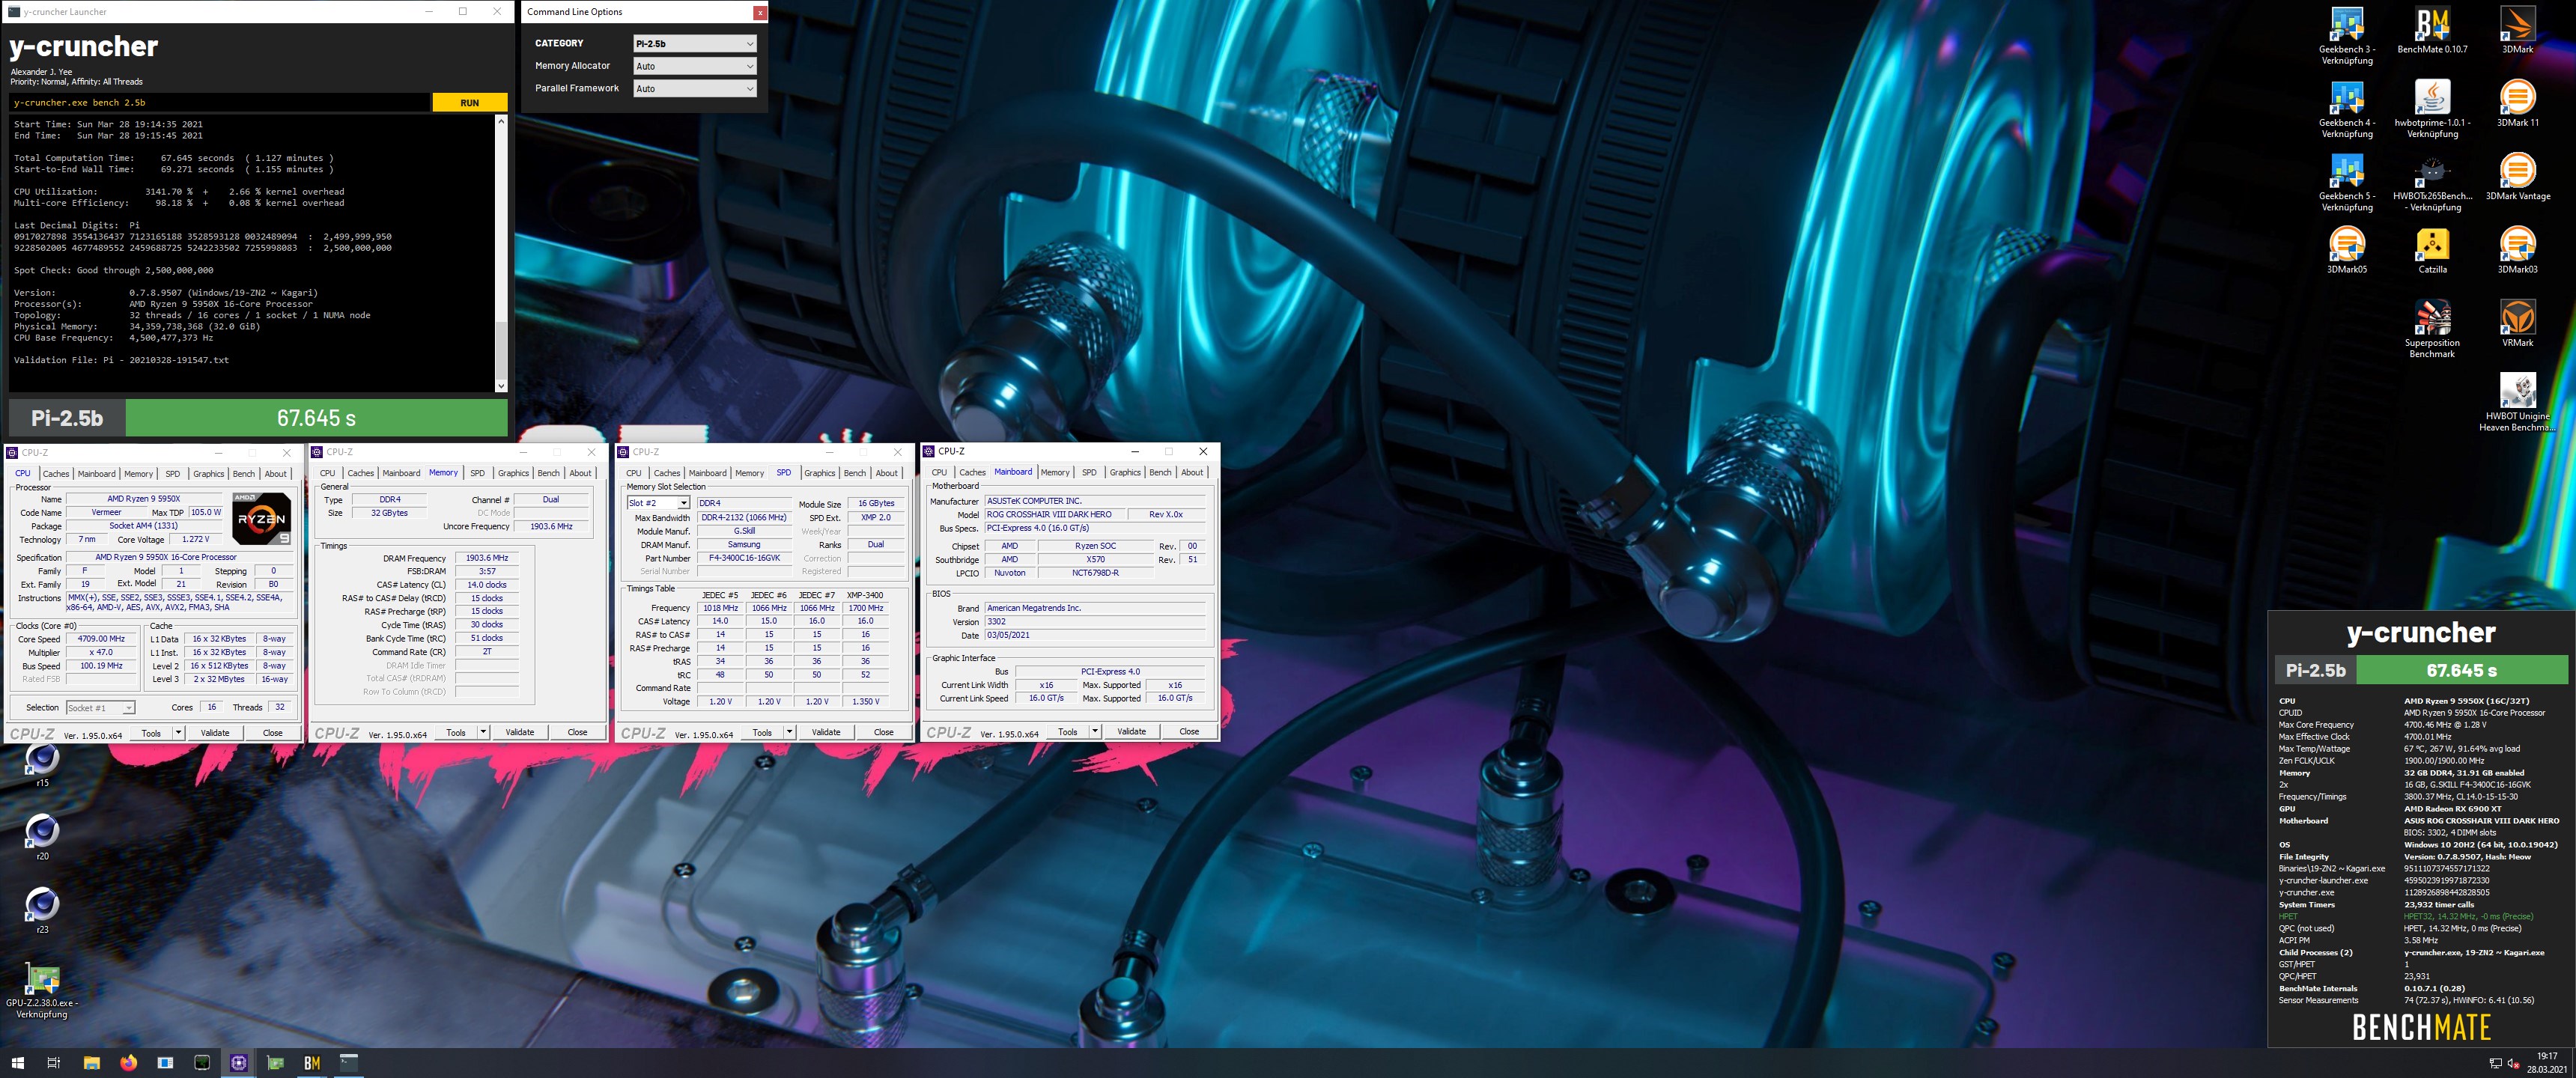
Task: Click the Close button in the CPU-Z SPD window
Action: click(883, 733)
